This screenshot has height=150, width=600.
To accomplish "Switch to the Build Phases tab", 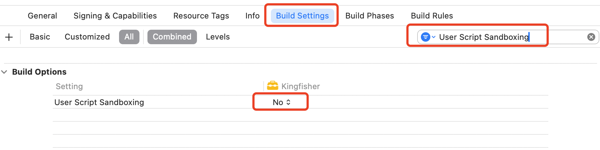I will click(370, 16).
